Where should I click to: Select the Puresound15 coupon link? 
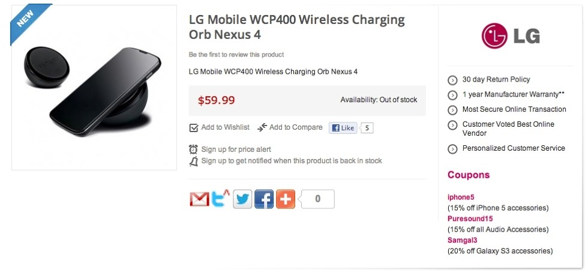(470, 219)
